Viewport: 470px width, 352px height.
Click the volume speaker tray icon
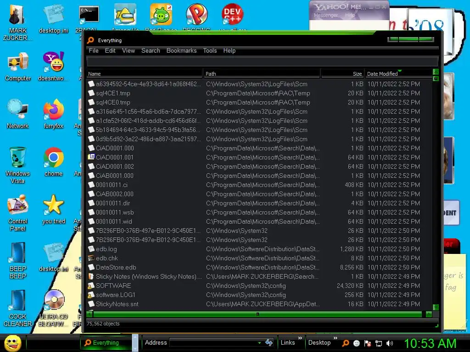(390, 343)
